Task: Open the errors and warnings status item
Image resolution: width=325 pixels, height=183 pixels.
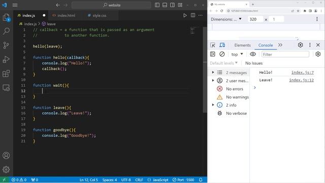Action: click(x=19, y=179)
